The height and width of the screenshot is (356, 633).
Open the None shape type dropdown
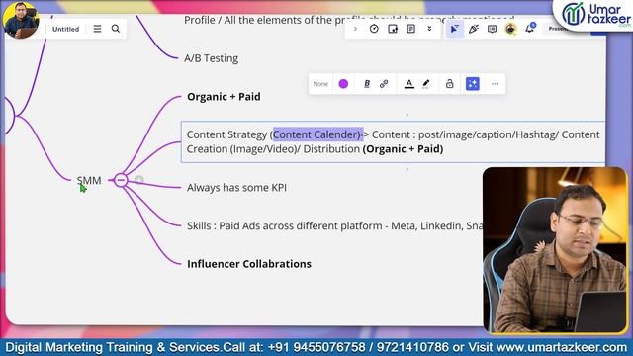pos(320,84)
